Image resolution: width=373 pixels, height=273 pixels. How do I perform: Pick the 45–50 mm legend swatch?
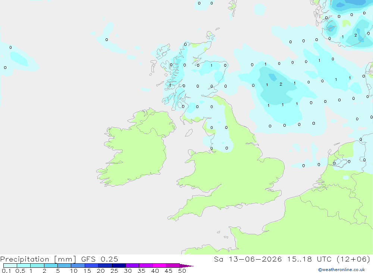(x=173, y=266)
